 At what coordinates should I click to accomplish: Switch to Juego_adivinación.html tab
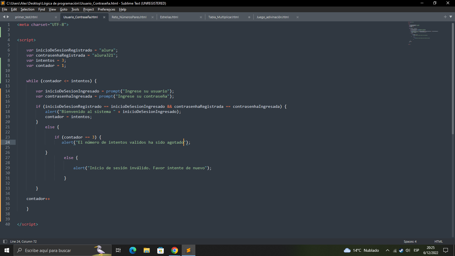click(272, 17)
